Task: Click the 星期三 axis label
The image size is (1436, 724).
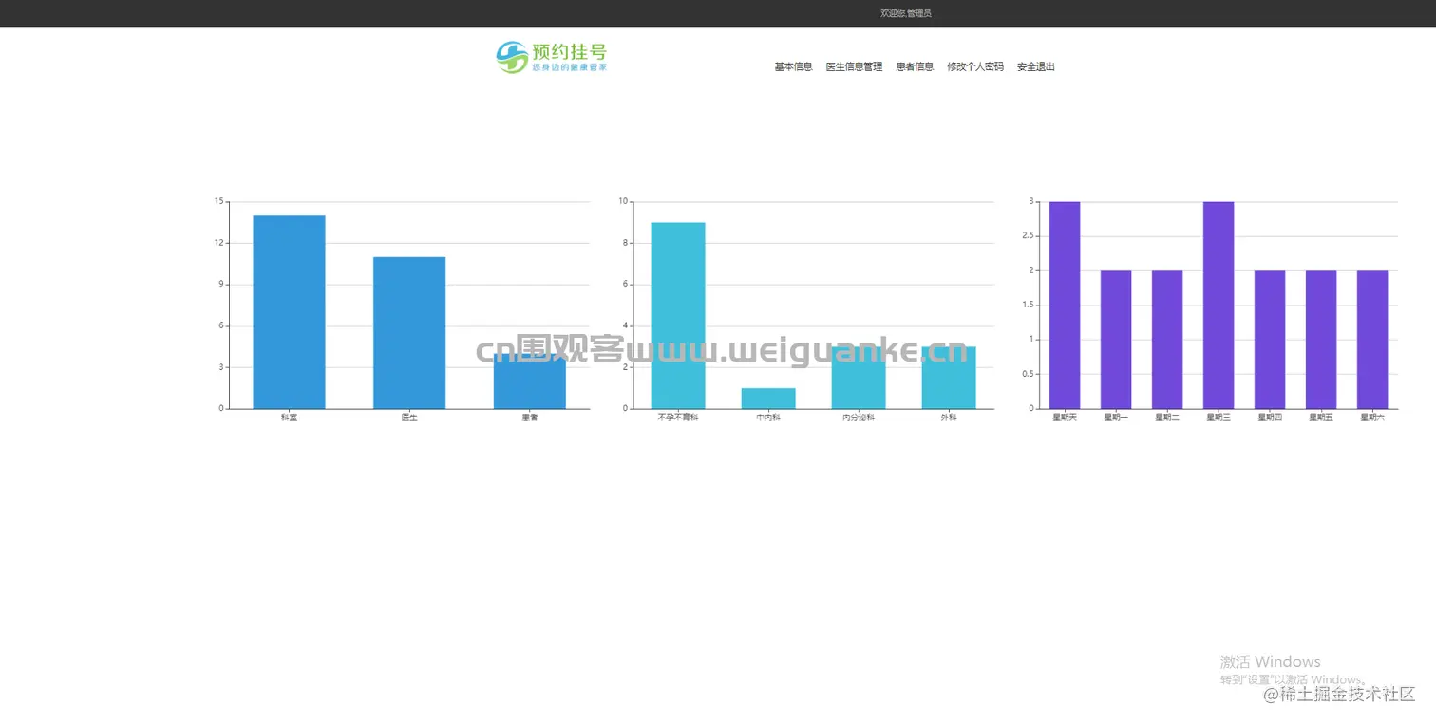Action: tap(1219, 418)
